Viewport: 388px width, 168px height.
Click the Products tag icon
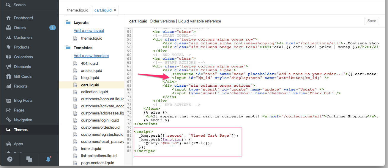click(x=8, y=47)
